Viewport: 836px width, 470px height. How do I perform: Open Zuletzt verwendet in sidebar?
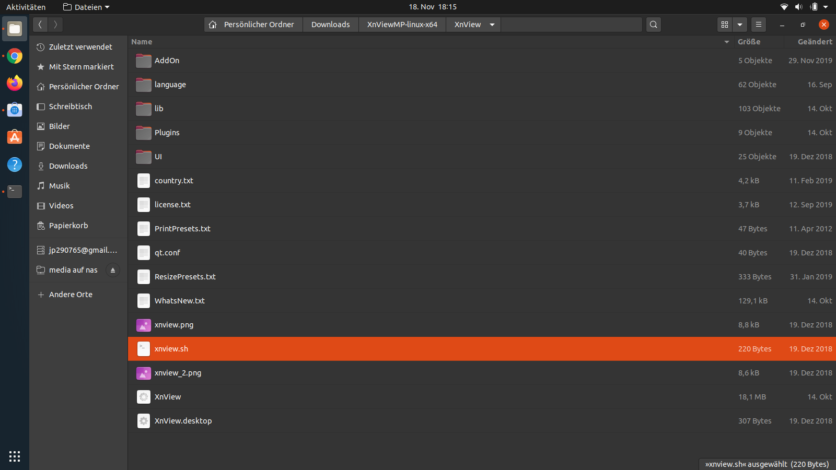(78, 47)
